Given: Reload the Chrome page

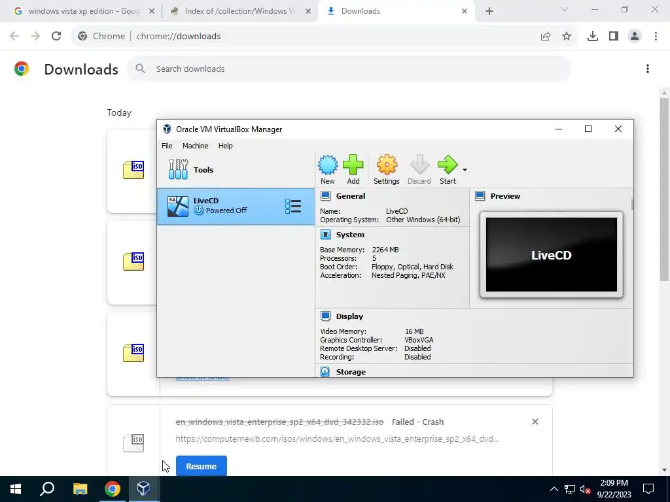Looking at the screenshot, I should tap(56, 37).
